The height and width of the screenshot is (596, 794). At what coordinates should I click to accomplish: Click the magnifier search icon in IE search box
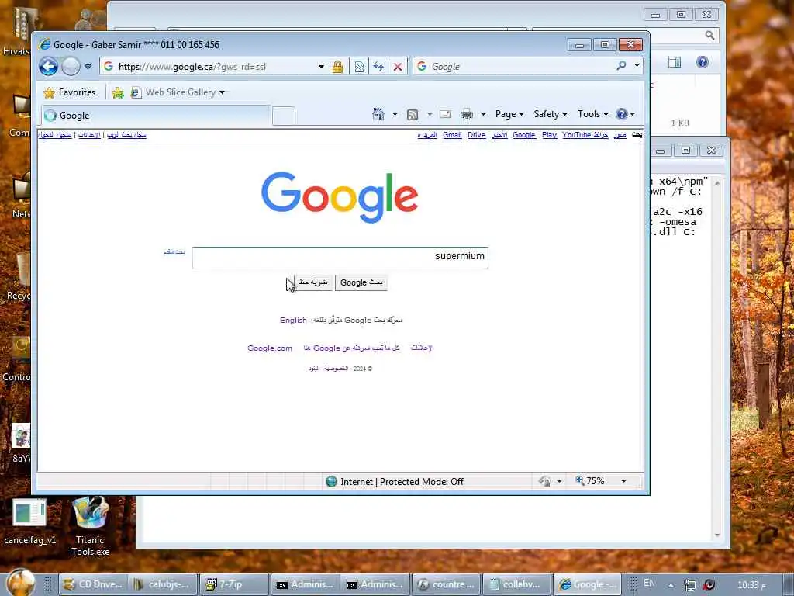(621, 66)
